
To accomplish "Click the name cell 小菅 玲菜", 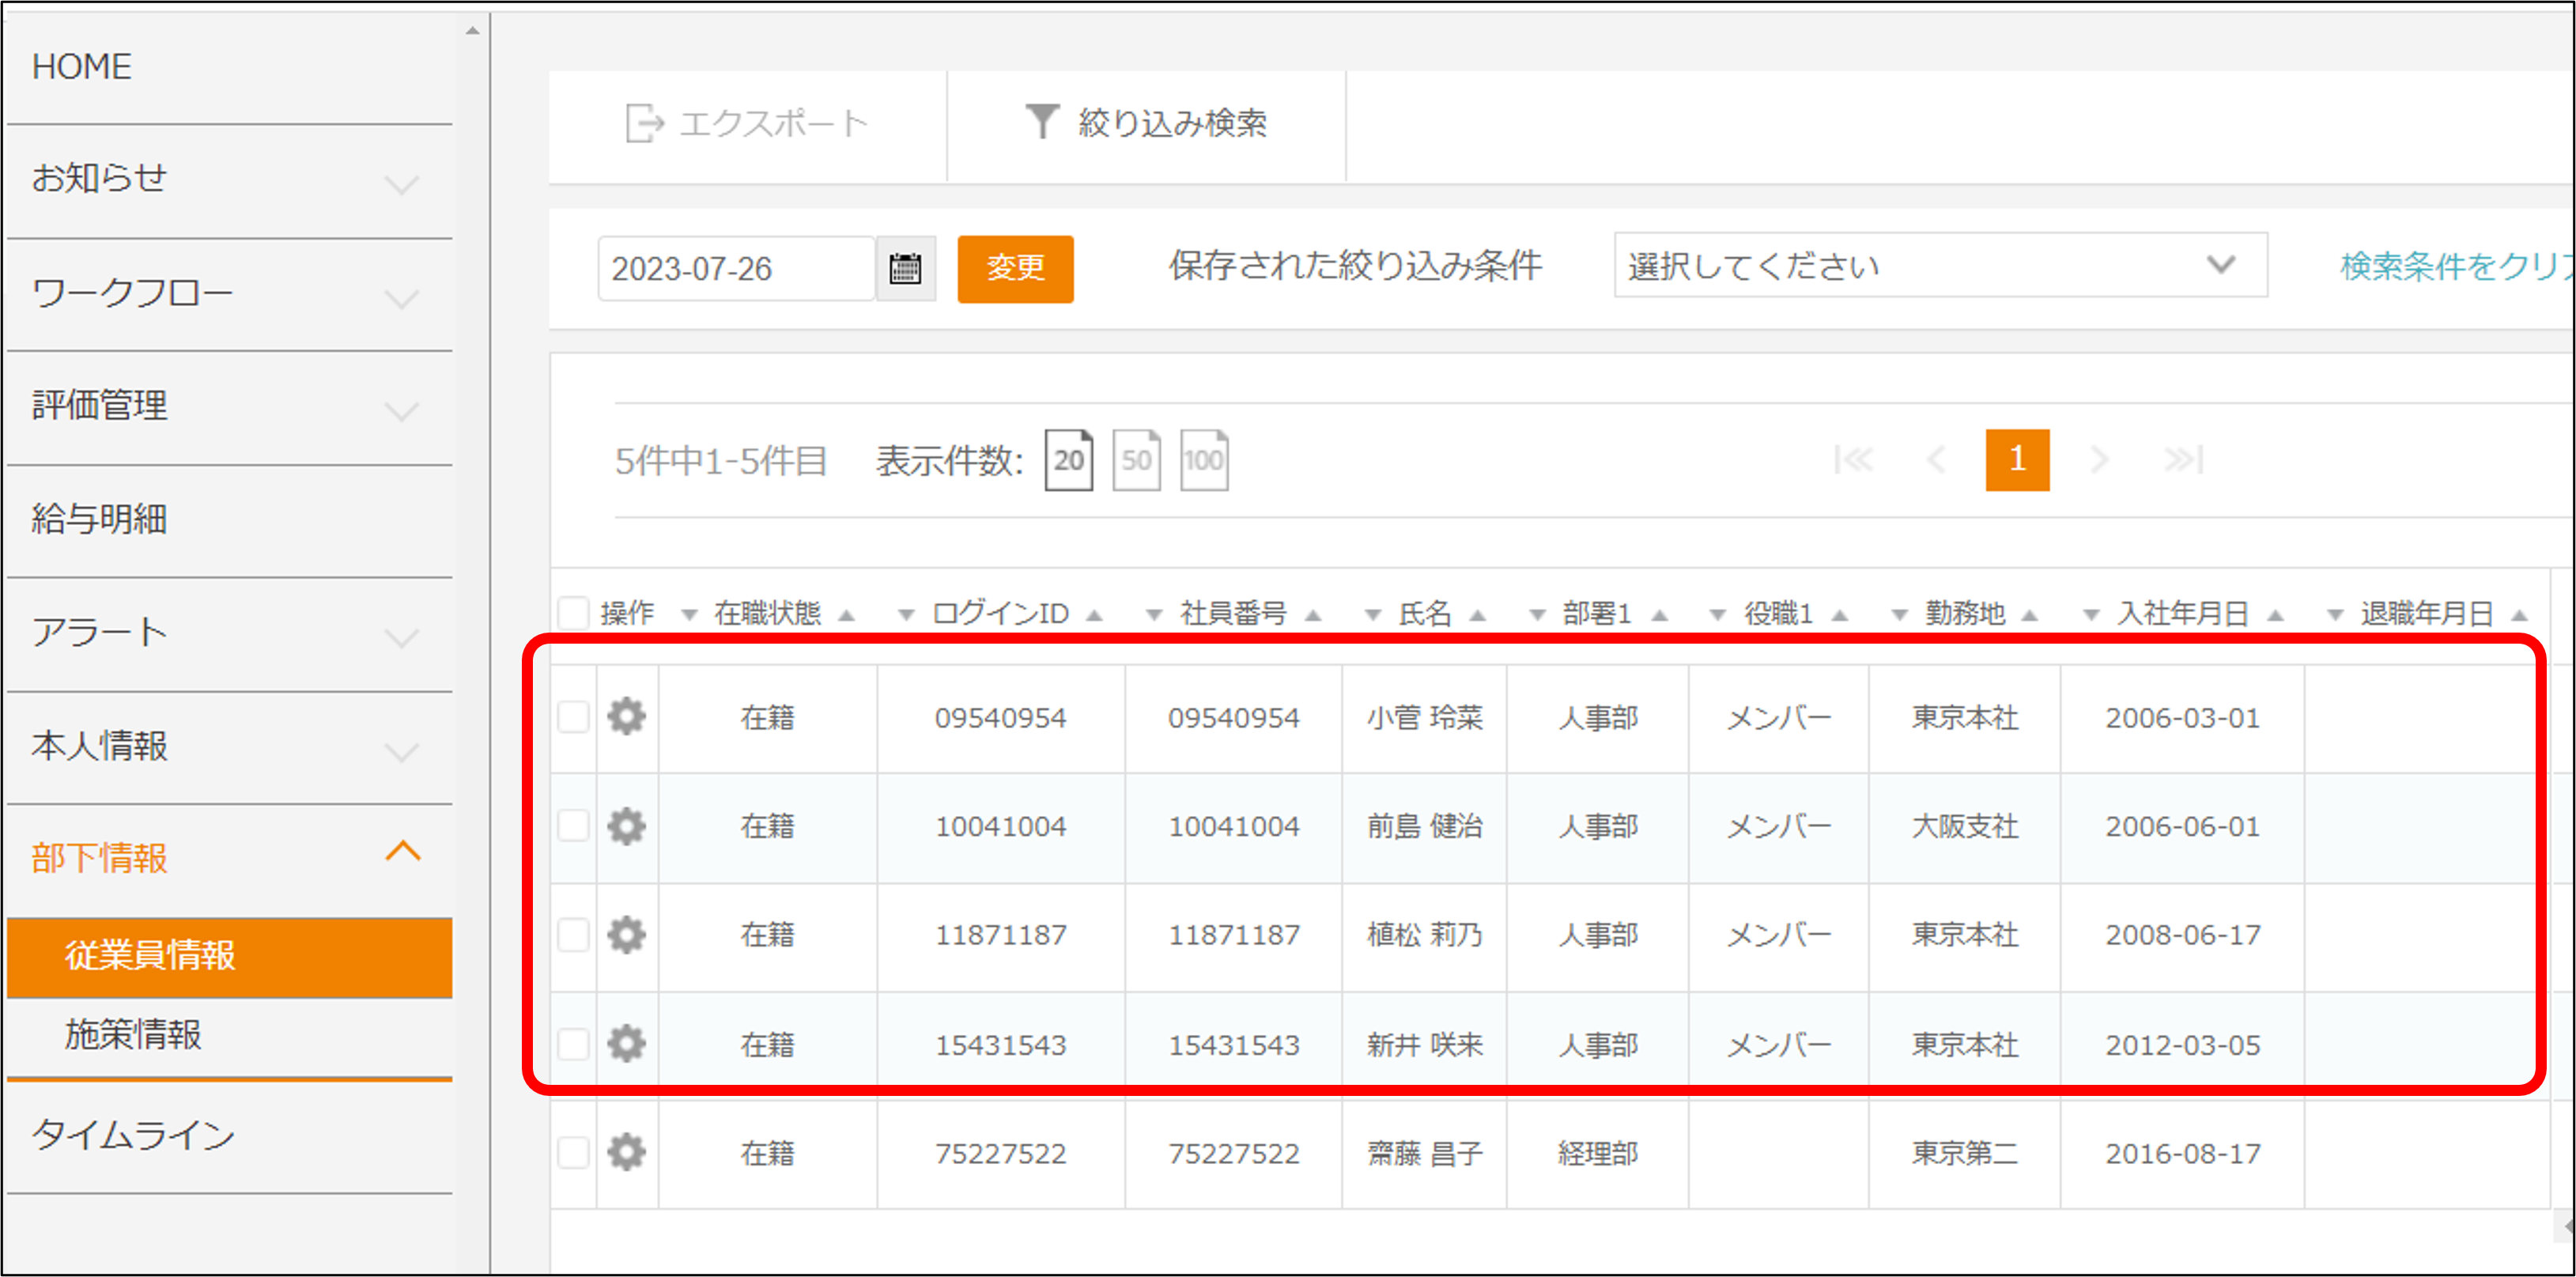I will [1424, 718].
